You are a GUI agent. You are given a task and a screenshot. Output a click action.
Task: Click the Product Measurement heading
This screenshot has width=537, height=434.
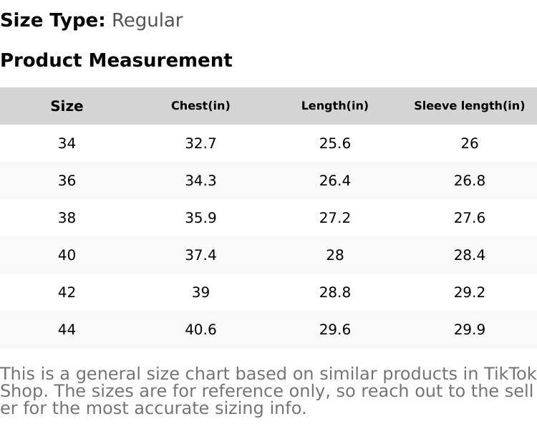coord(116,60)
